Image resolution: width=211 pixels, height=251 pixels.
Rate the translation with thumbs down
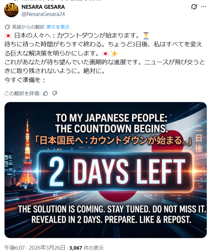[x=54, y=93]
